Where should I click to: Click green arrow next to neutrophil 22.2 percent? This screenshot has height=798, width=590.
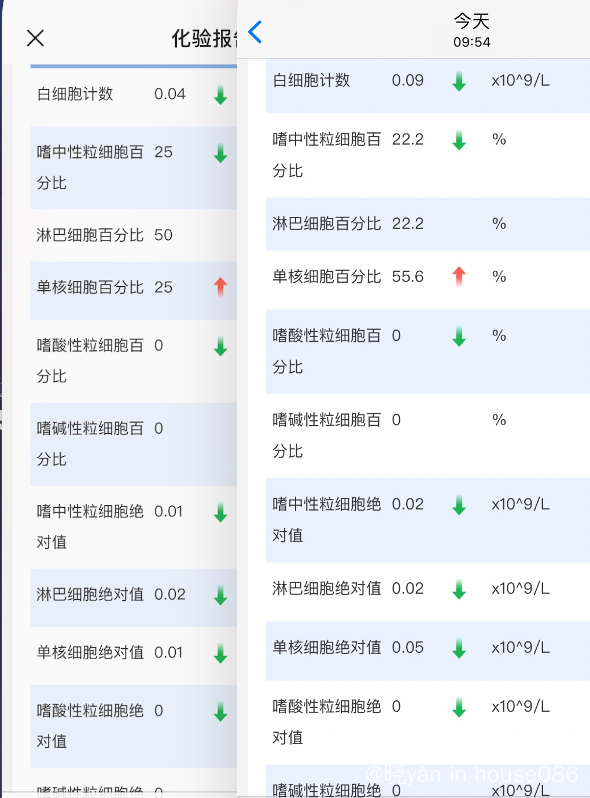[x=459, y=141]
